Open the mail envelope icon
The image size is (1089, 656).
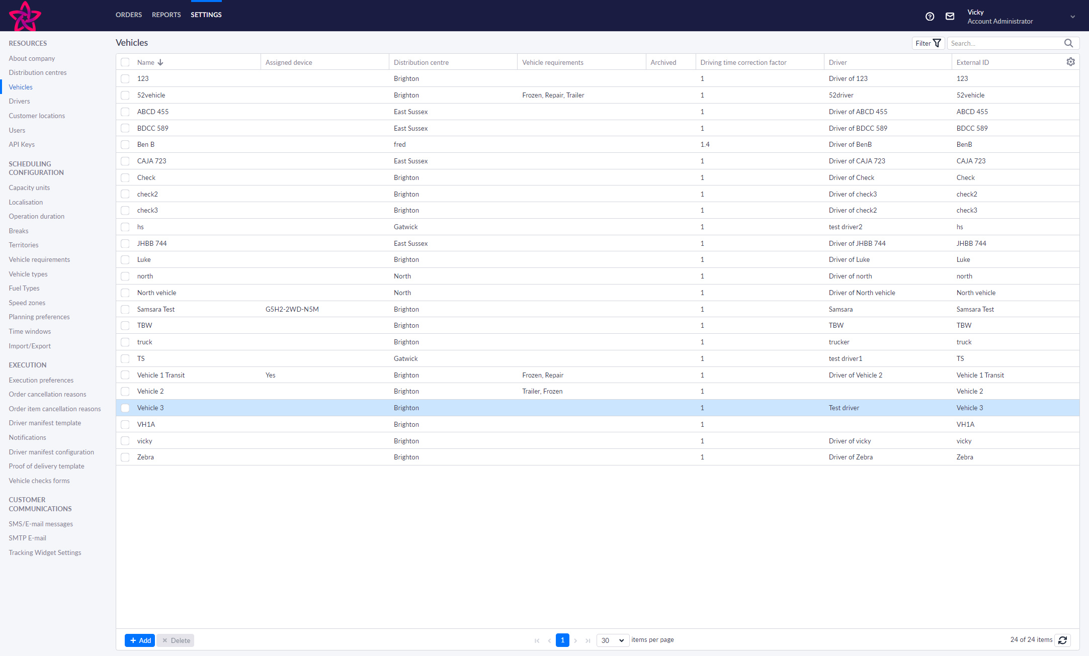click(950, 16)
